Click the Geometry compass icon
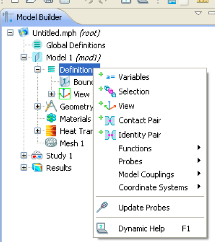This screenshot has height=242, width=215. click(x=51, y=106)
